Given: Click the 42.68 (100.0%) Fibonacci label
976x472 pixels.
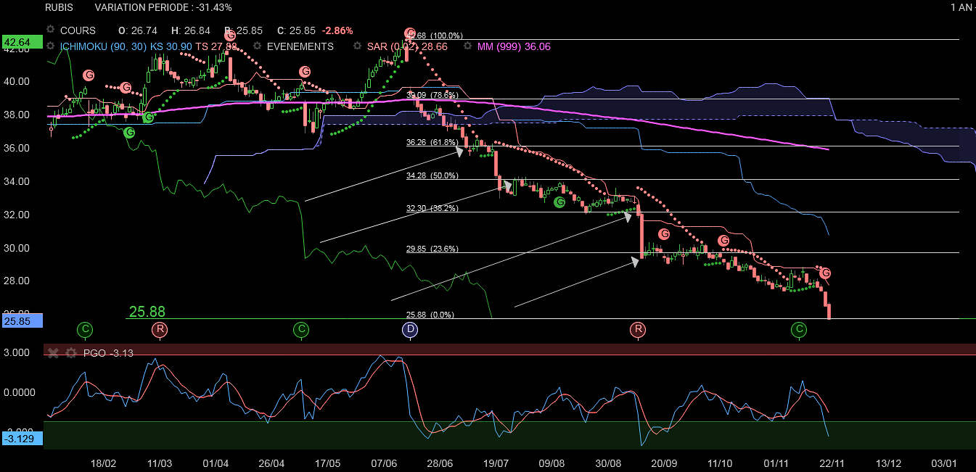Looking at the screenshot, I should pos(434,35).
